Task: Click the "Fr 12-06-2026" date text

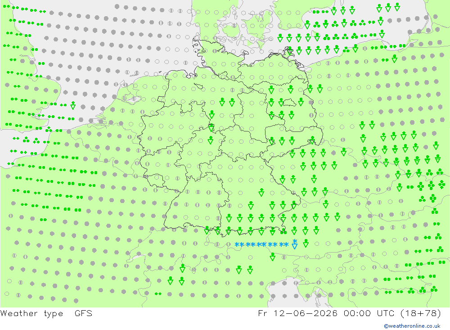Action: (x=297, y=313)
